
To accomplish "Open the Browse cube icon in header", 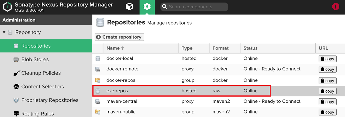I will 130,7.
